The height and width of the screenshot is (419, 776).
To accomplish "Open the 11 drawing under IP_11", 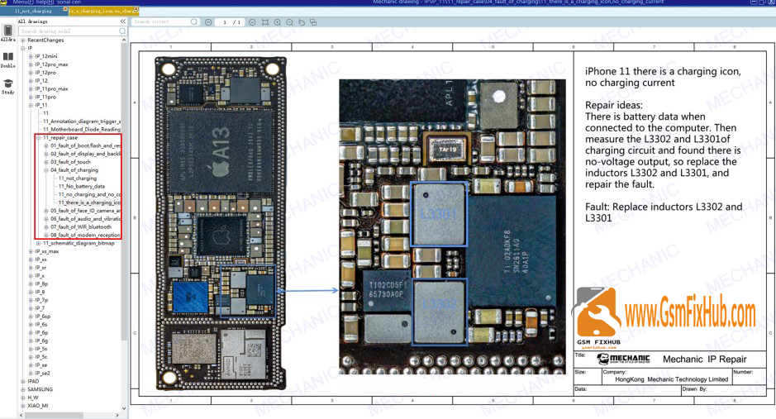I will 45,113.
